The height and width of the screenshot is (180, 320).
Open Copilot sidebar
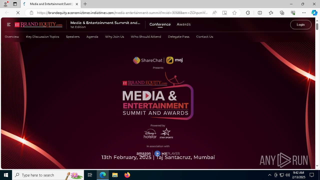(314, 13)
